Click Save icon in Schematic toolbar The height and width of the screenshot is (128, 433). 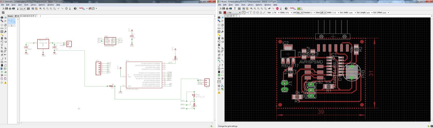click(x=6, y=9)
